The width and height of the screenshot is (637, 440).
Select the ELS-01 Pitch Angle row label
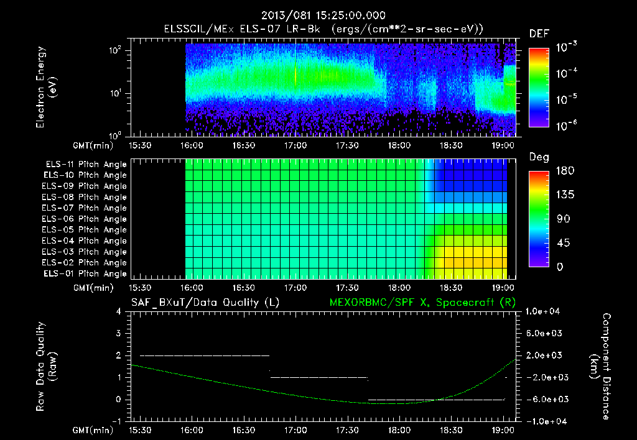click(85, 274)
